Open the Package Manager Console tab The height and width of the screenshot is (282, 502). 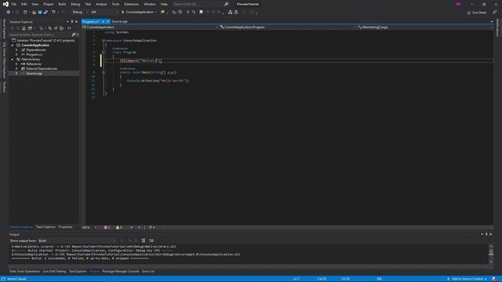(121, 272)
